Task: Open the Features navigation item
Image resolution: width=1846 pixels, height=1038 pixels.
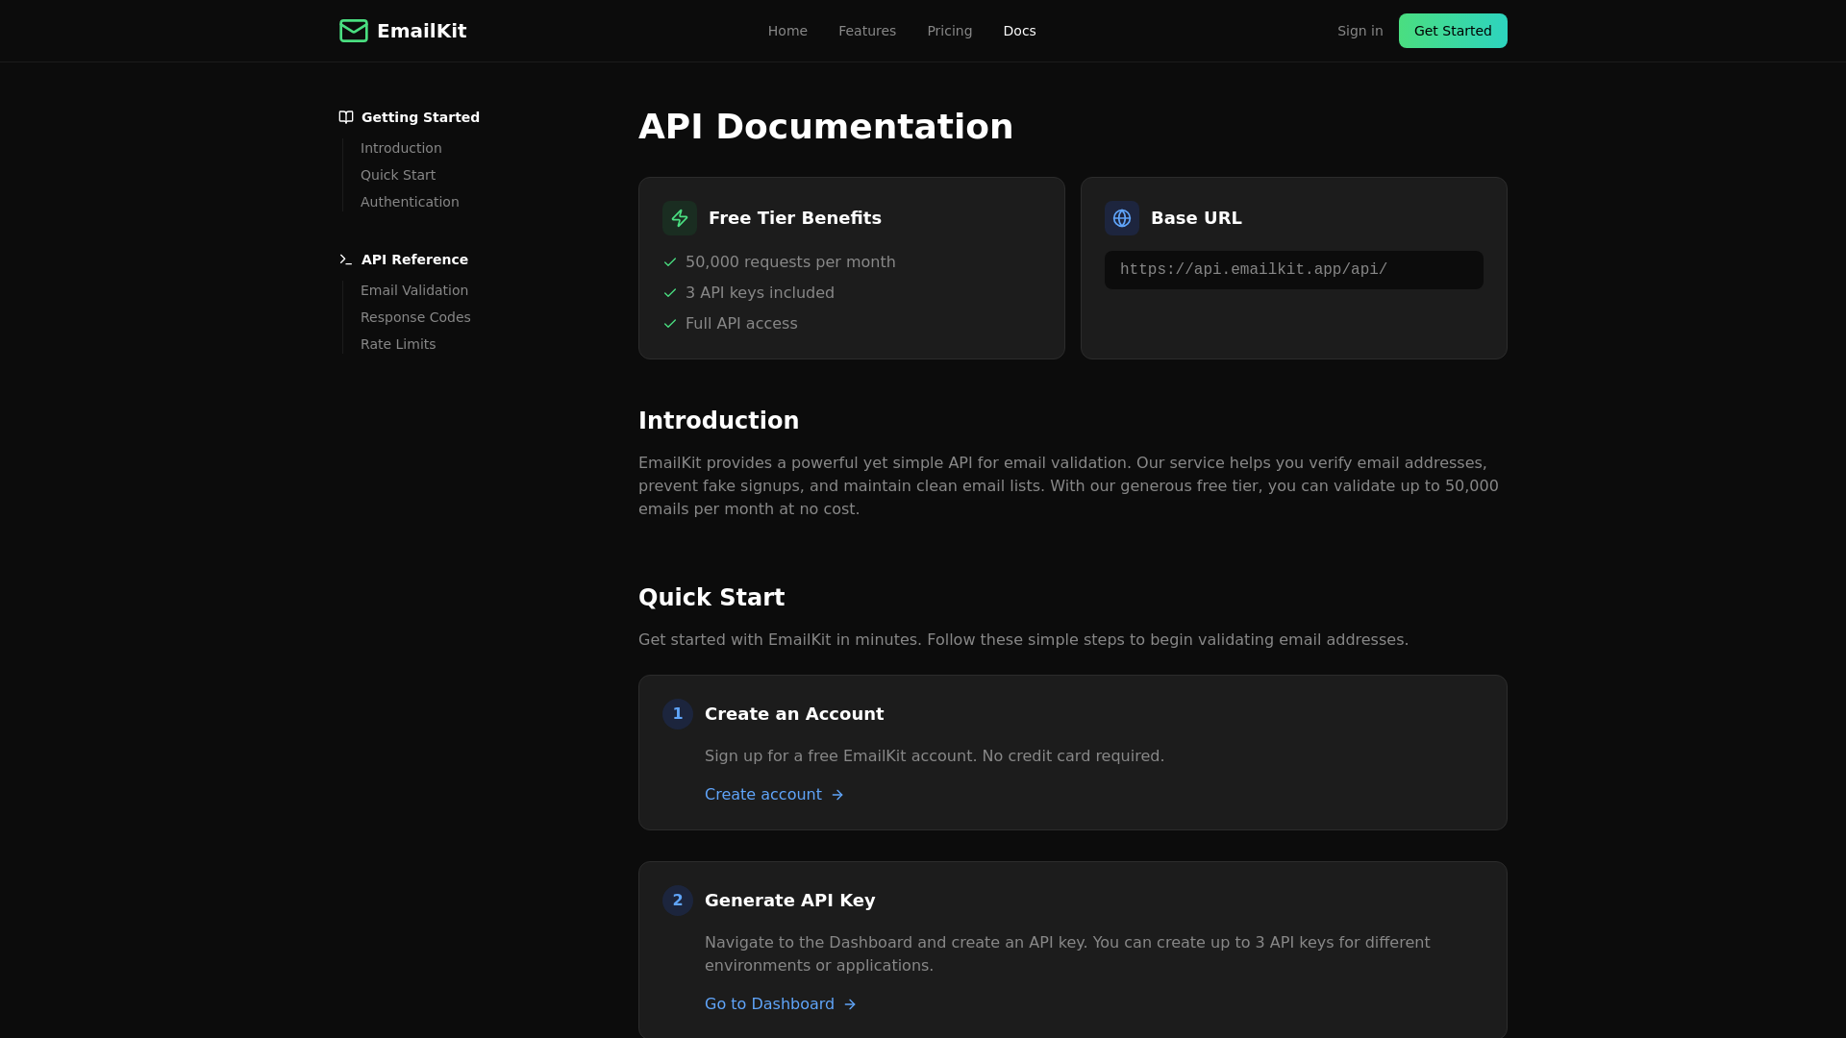Action: pos(867,31)
